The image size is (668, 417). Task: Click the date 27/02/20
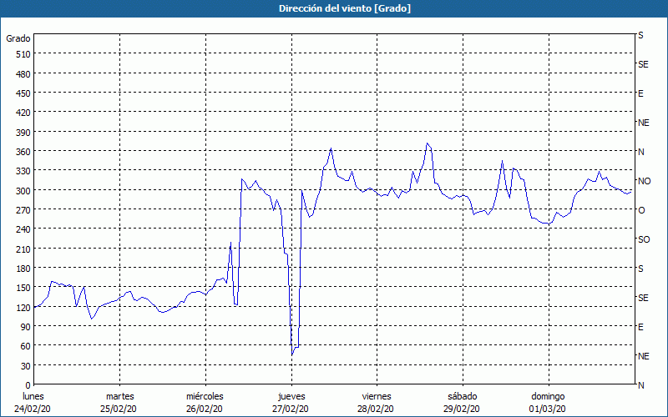[291, 409]
